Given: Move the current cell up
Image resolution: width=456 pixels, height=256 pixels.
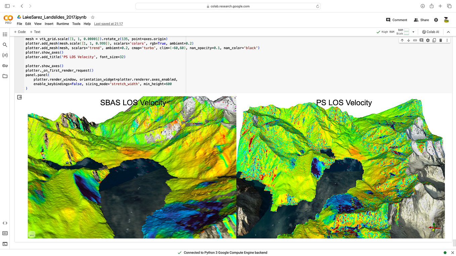Looking at the screenshot, I should click(402, 40).
